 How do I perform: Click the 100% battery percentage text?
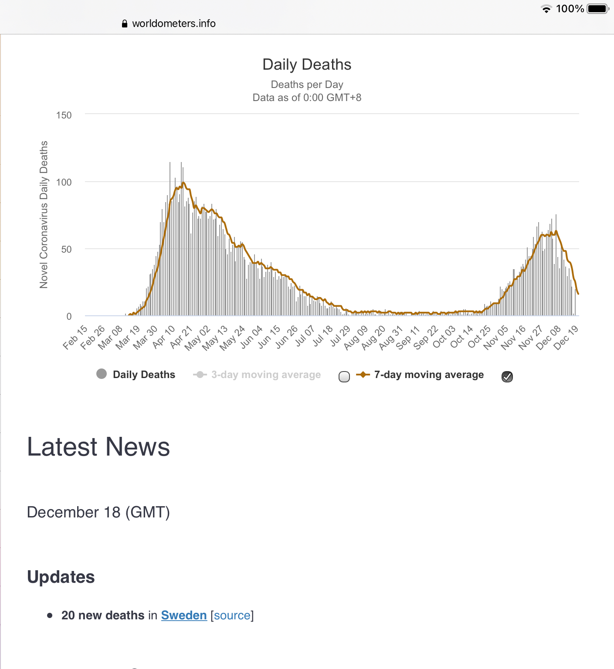(x=570, y=9)
